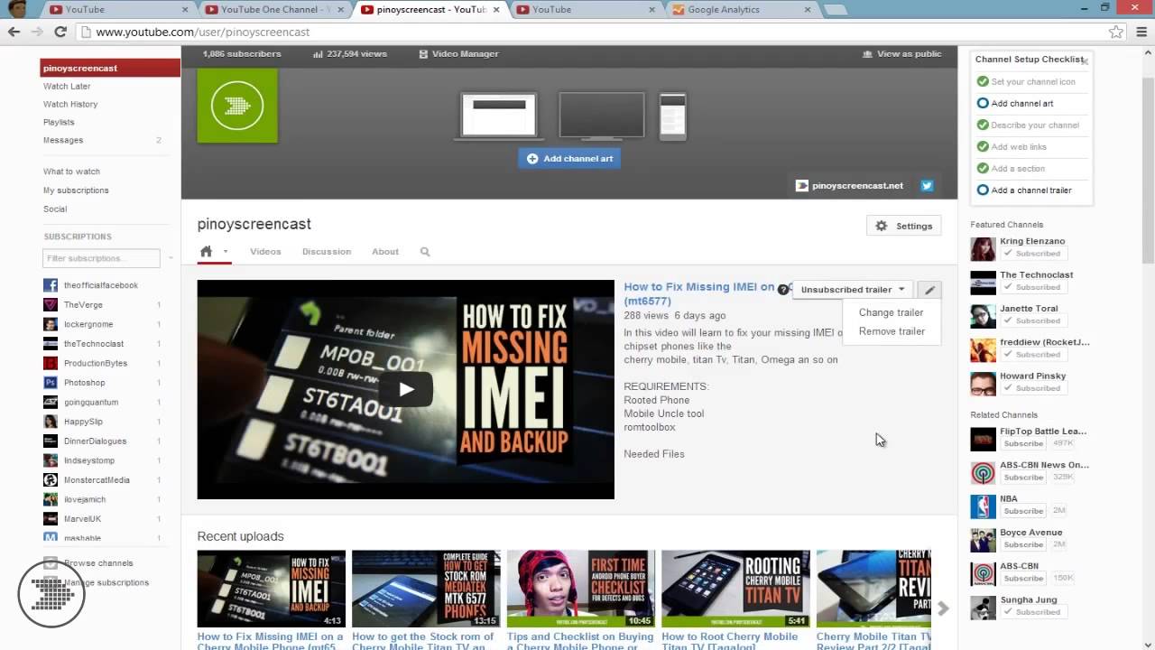Expand the dropdown arrow beside home tab

click(x=226, y=252)
